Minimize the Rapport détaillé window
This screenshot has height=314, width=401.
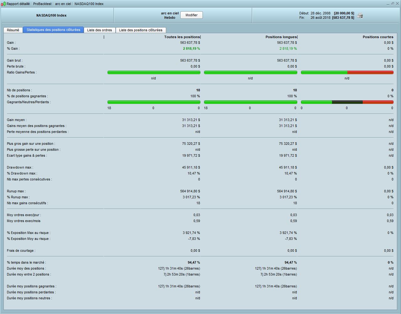pyautogui.click(x=388, y=4)
